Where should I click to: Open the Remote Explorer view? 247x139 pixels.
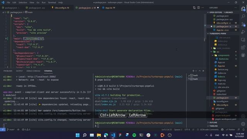[243, 40]
